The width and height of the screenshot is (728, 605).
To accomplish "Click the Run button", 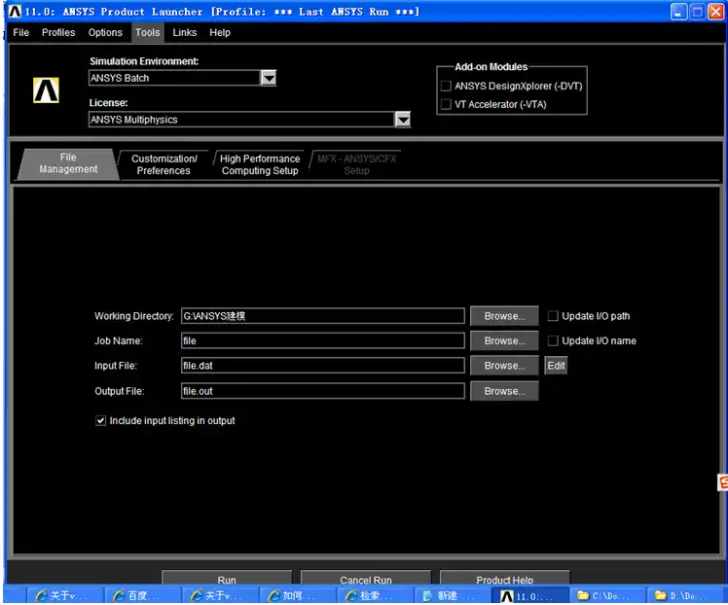I will (227, 578).
